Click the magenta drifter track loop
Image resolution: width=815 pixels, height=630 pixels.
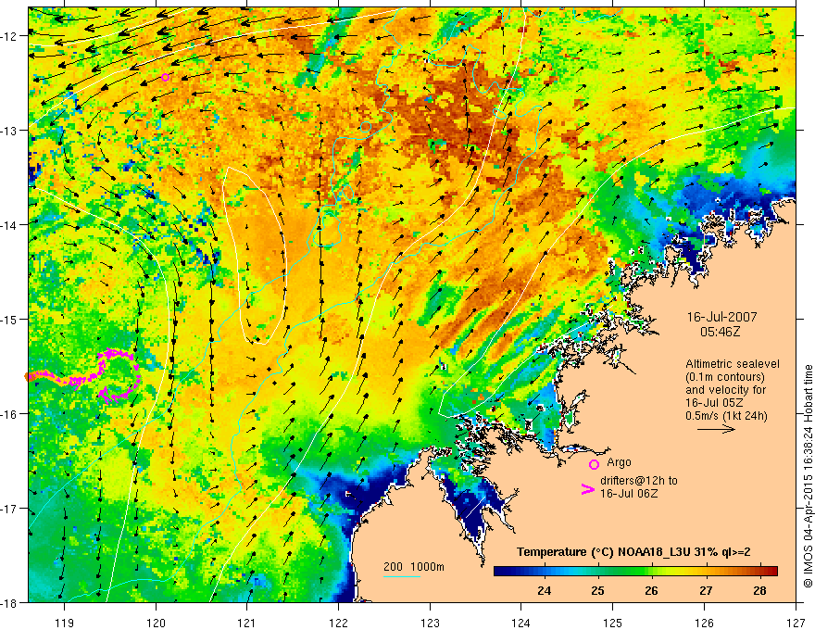tap(119, 375)
